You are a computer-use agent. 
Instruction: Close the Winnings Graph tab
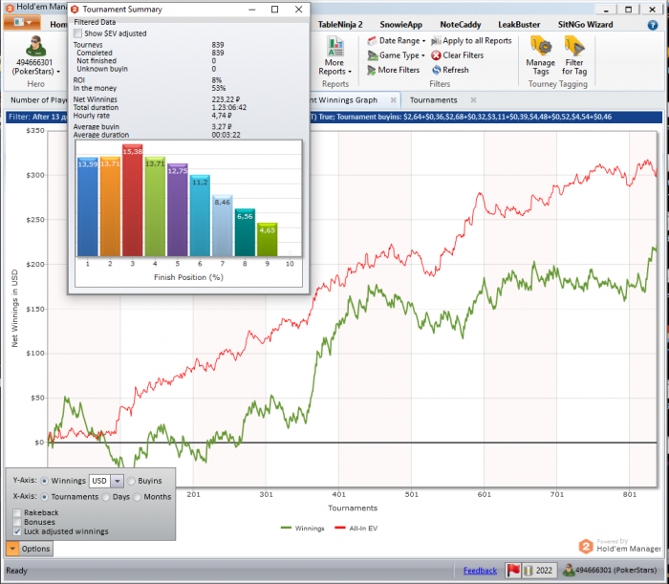tap(394, 100)
